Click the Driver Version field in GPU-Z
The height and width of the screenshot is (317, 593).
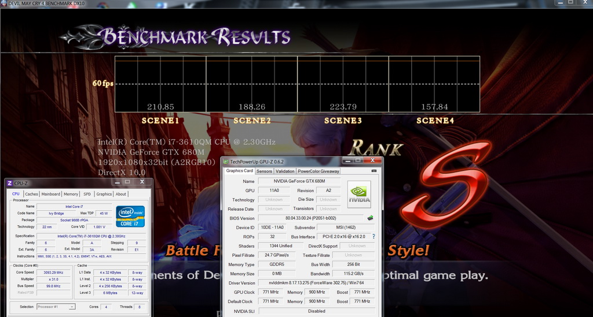316,283
